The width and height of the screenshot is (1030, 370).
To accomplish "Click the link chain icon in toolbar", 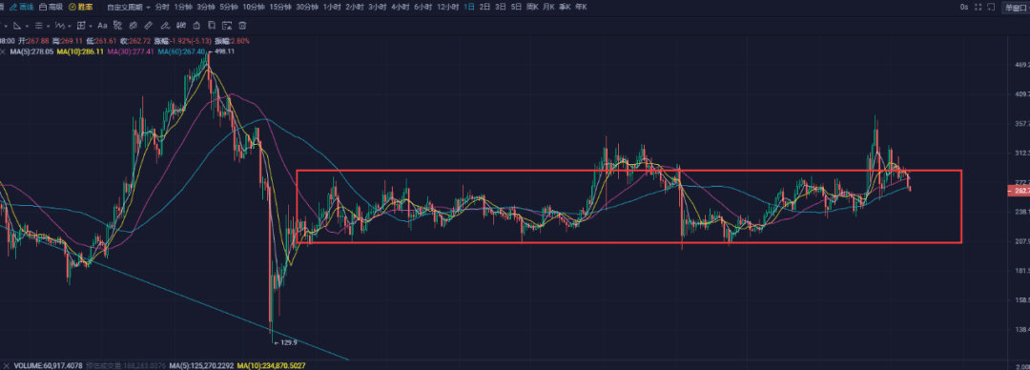I will coord(134,26).
